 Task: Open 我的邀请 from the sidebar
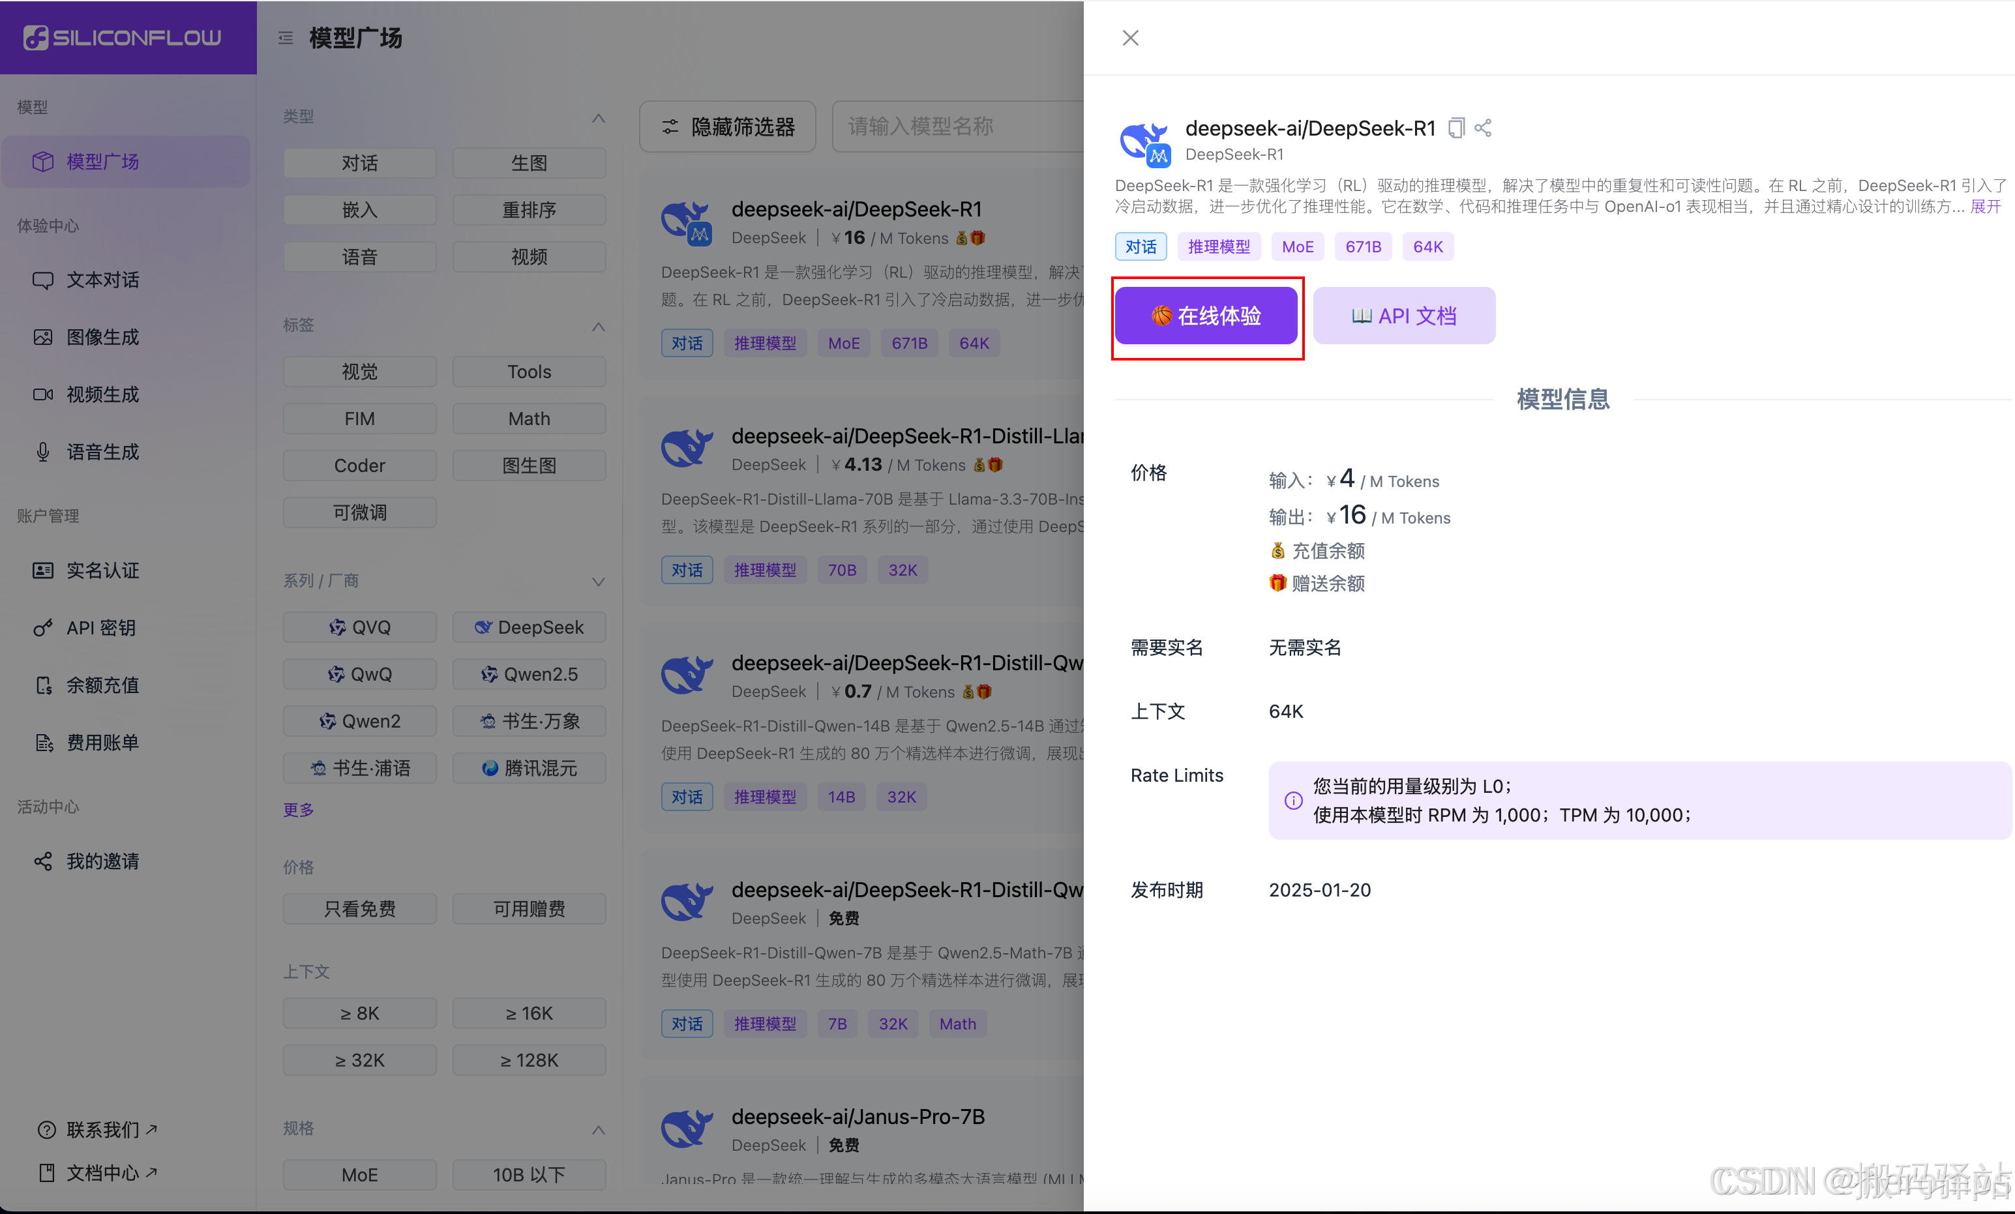102,861
